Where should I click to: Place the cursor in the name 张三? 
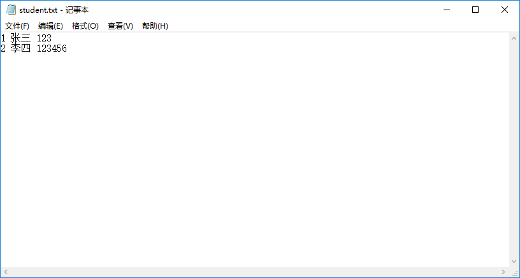pos(20,39)
